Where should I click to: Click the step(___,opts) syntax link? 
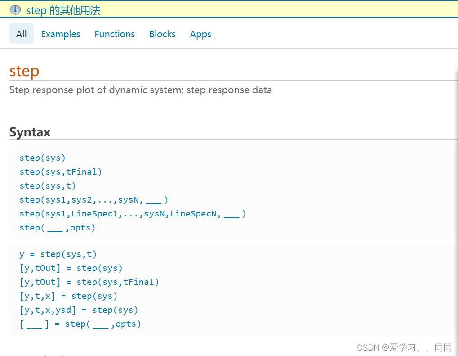tap(58, 228)
